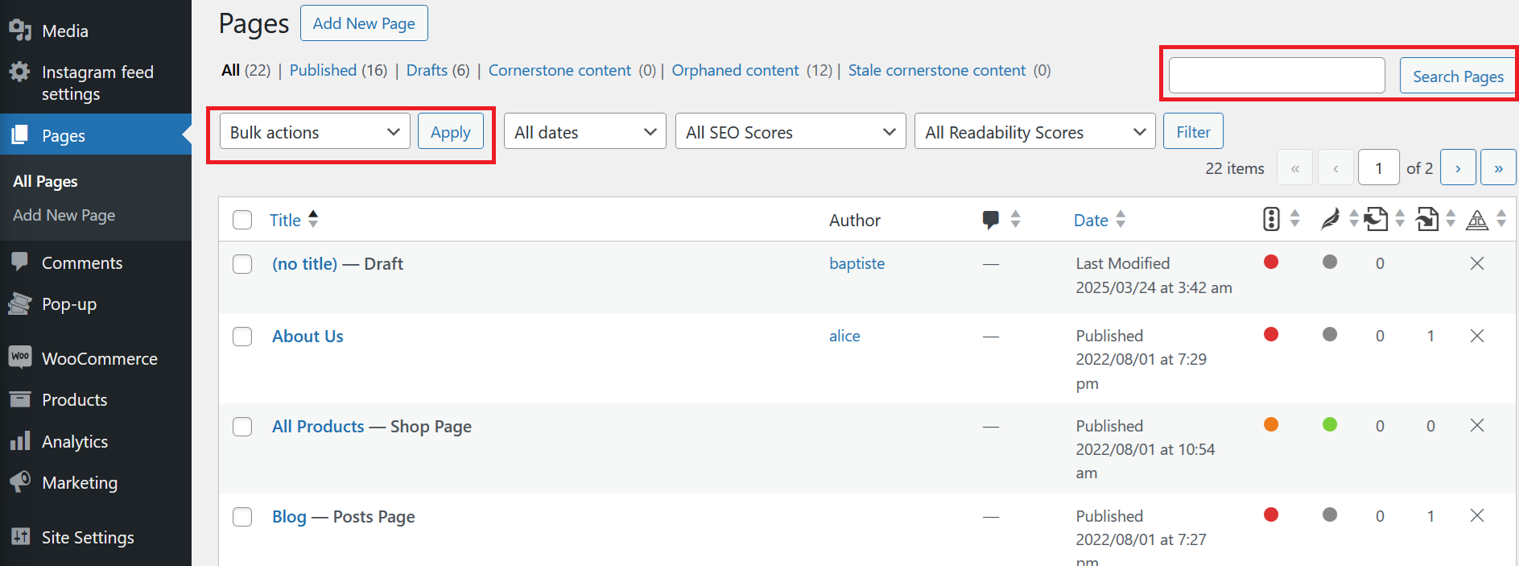This screenshot has width=1519, height=566.
Task: Click the Filter button
Action: (x=1193, y=132)
